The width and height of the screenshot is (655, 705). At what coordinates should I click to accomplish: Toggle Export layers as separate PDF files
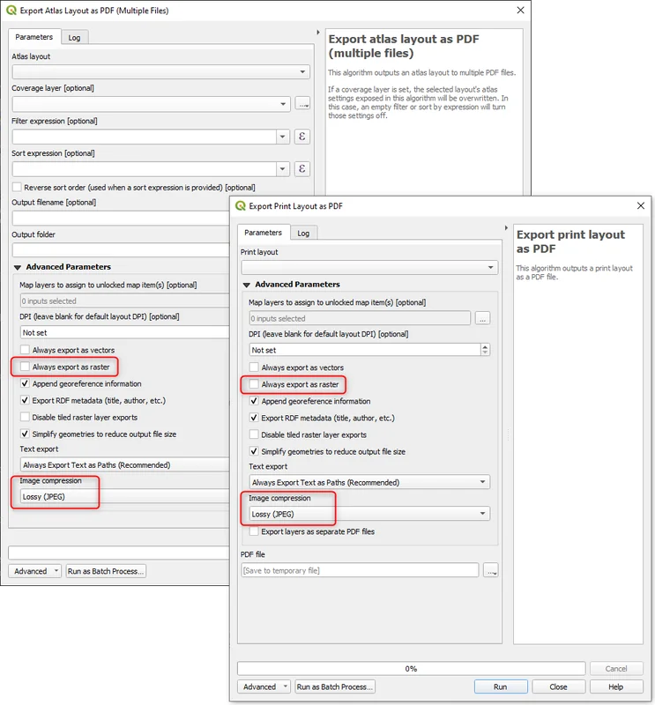[x=255, y=531]
